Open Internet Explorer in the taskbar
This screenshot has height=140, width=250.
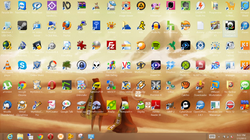coord(10,137)
